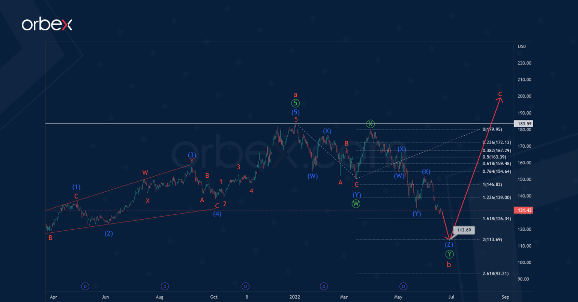This screenshot has height=302, width=578.
Task: Click the blue (Z) wave label
Action: [x=449, y=244]
